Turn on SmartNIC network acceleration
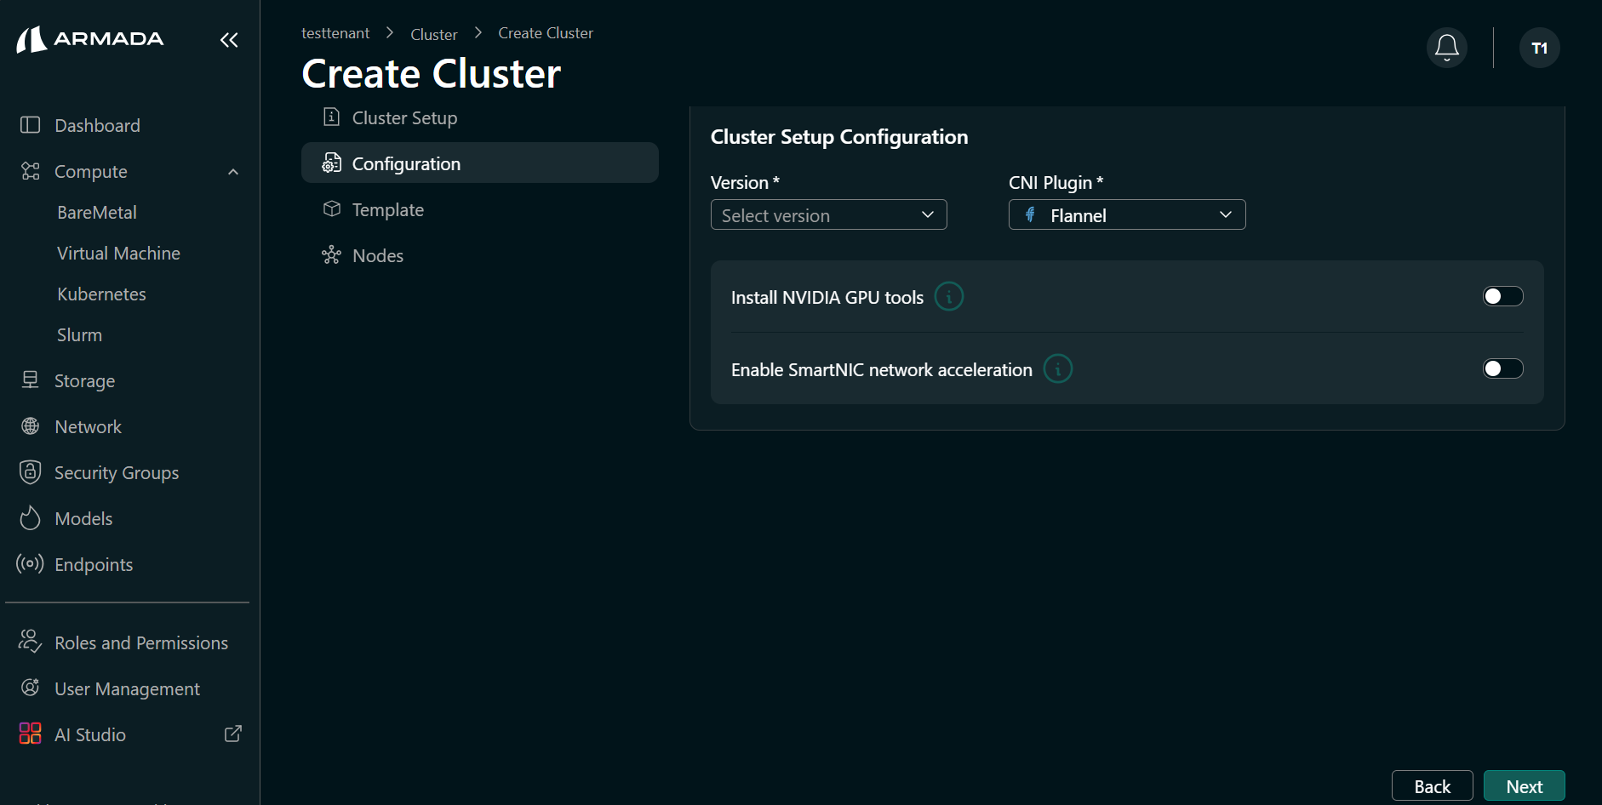Screen dimensions: 1602x805 click(x=1502, y=368)
